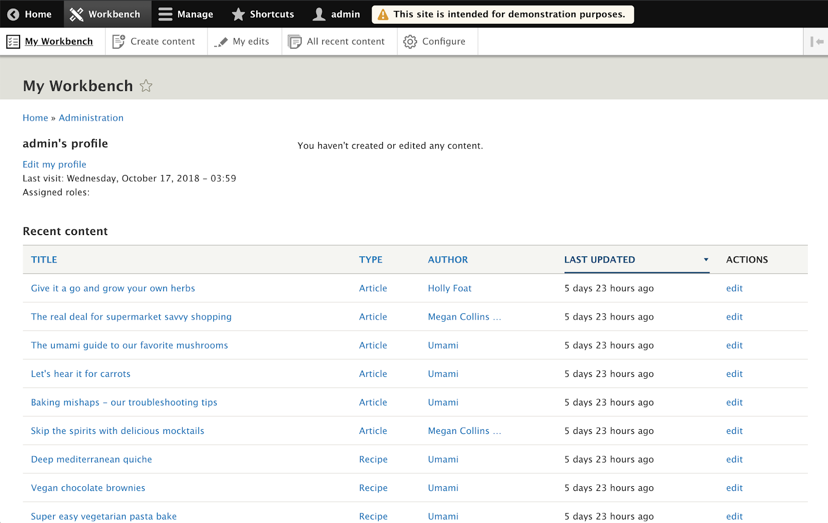Open 'The umami guide to our favorite mushrooms'
Screen dimensions: 828x523
129,345
